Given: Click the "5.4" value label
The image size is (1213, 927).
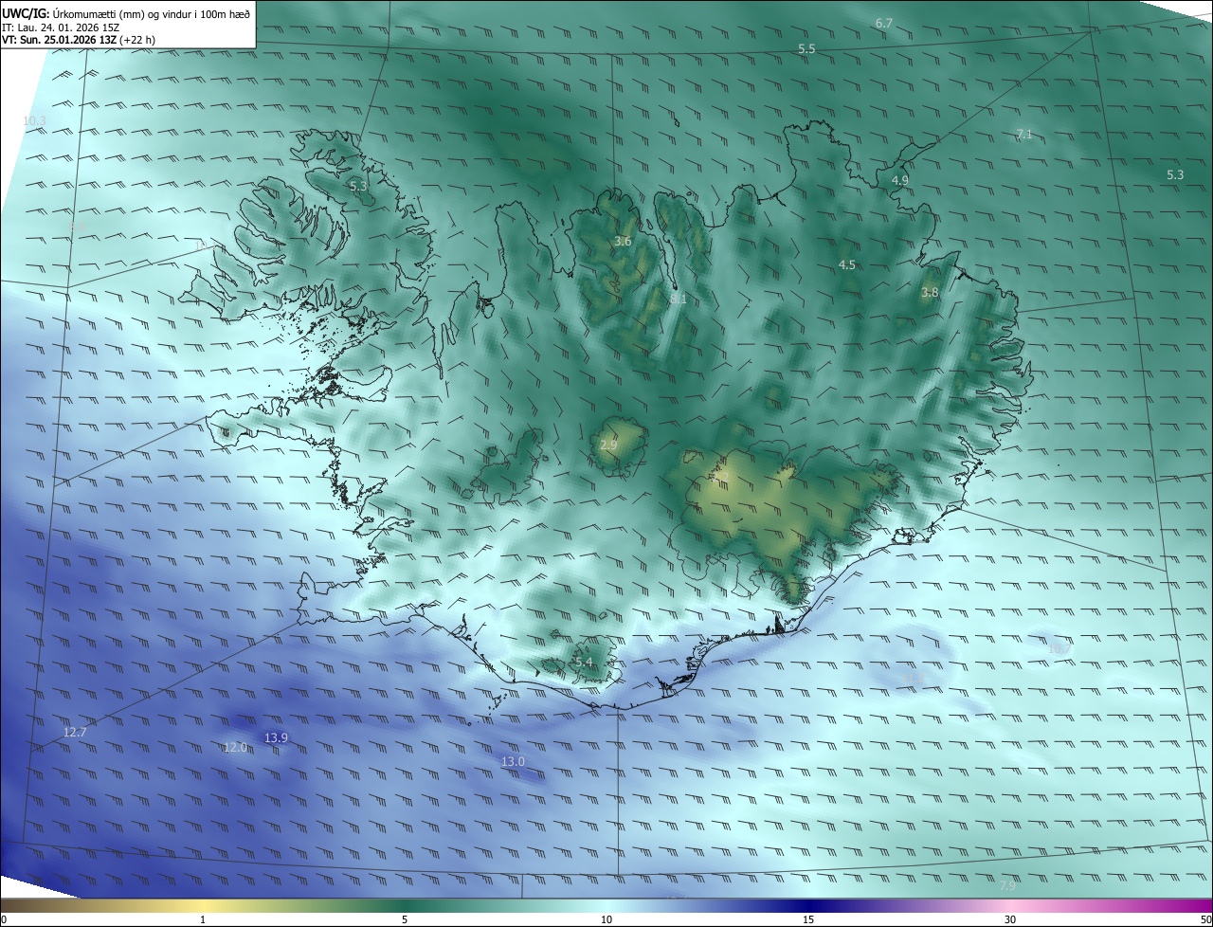Looking at the screenshot, I should click(584, 662).
